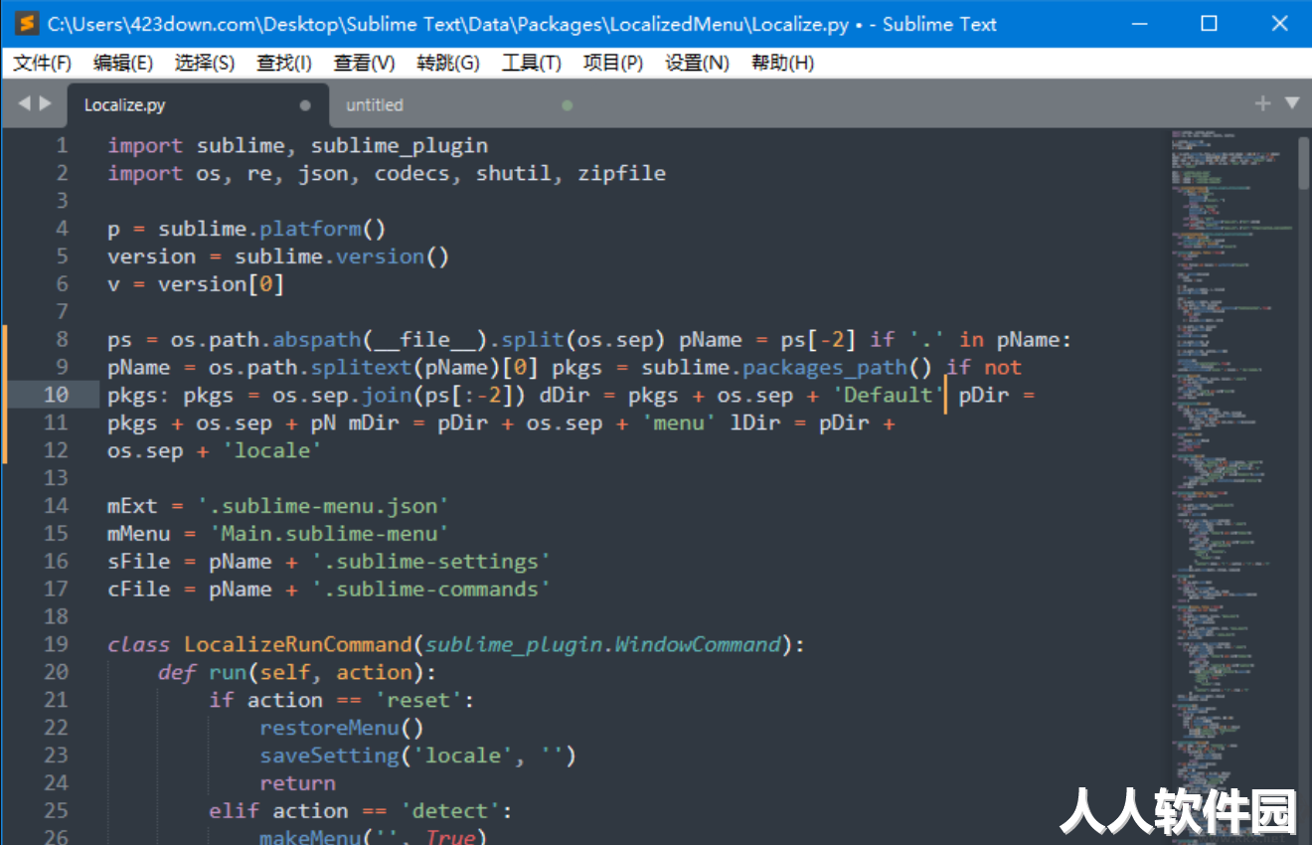Open the 查看(V) menu
1312x845 pixels.
coord(364,63)
